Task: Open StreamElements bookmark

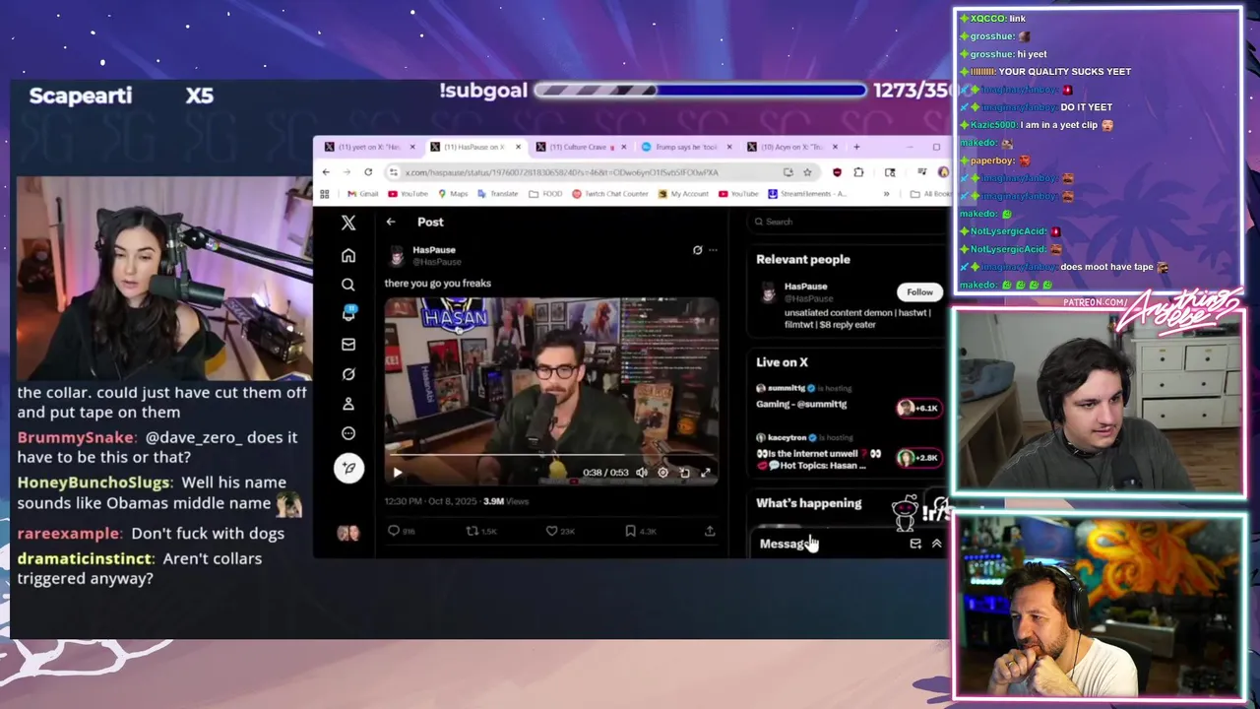Action: pyautogui.click(x=806, y=194)
